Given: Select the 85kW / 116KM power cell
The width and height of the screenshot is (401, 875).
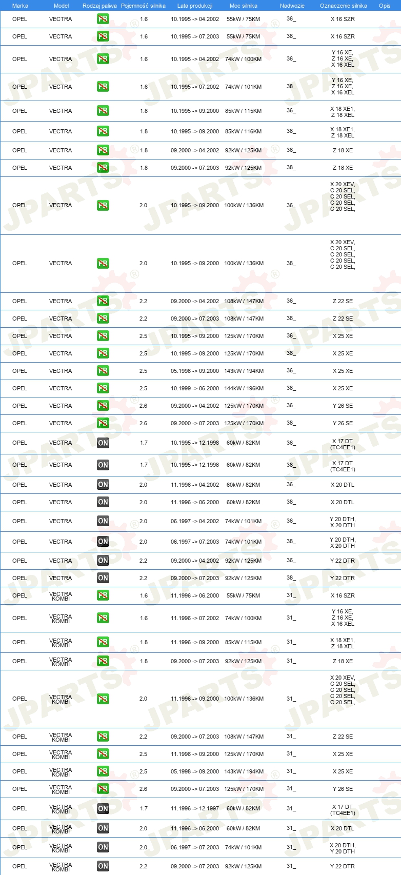Looking at the screenshot, I should [244, 131].
